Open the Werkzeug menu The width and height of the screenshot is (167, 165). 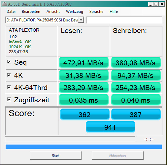(x=75, y=12)
